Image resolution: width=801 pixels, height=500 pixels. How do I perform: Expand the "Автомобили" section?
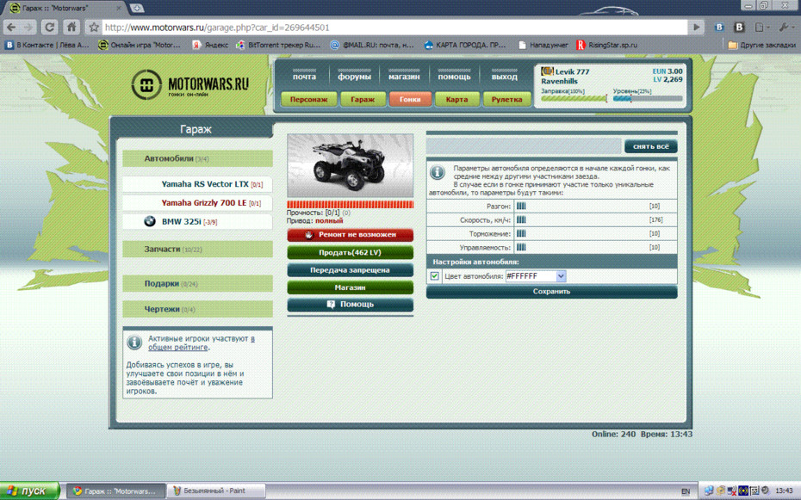coord(198,158)
